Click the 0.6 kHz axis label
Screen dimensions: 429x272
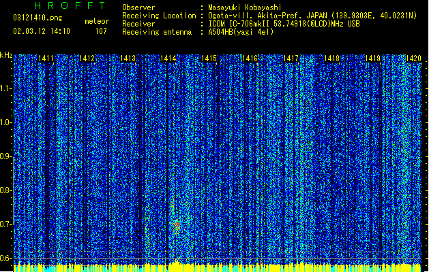tap(5, 258)
